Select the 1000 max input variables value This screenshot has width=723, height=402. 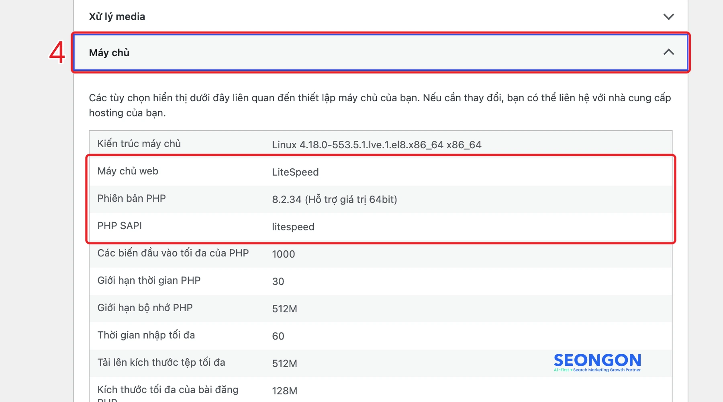tap(284, 254)
